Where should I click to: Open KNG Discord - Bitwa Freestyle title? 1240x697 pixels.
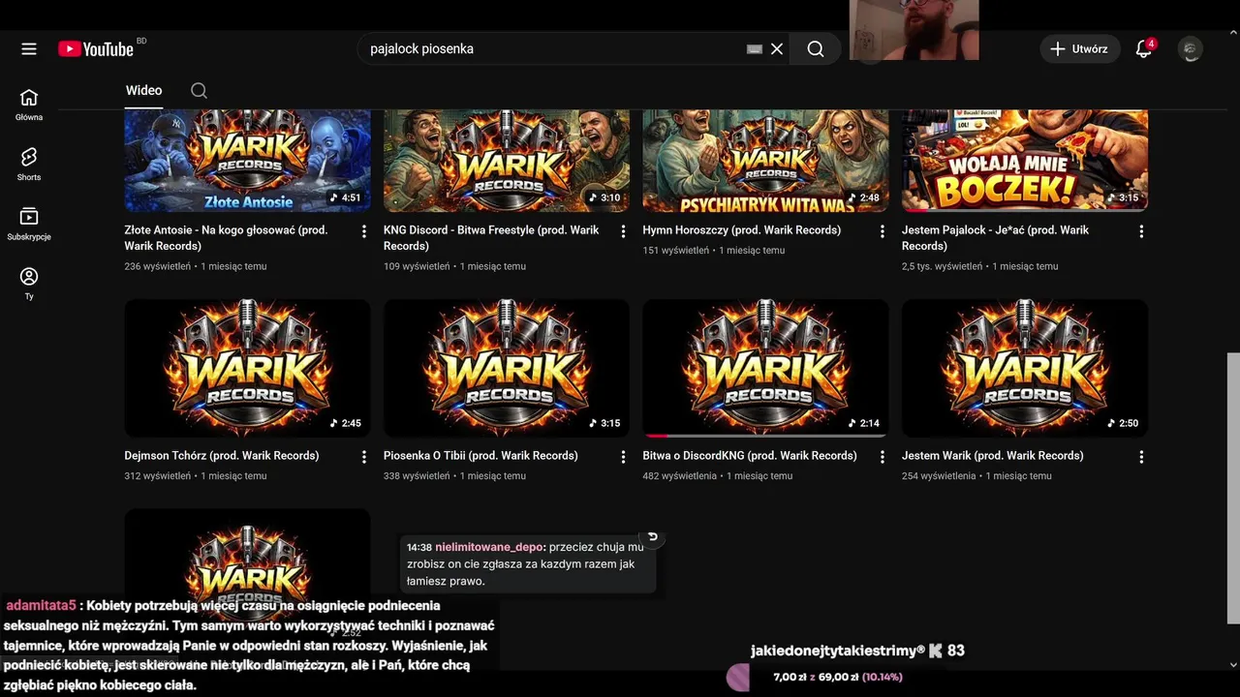[491, 238]
